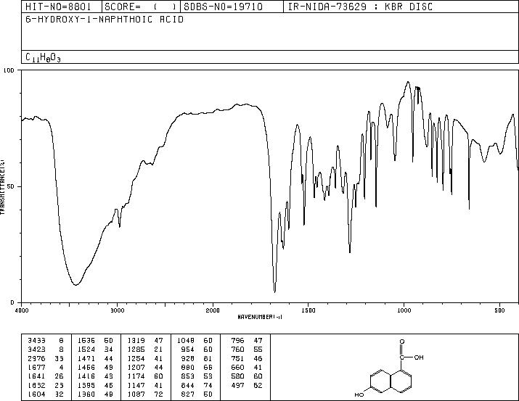Select peak value '3423' in the table
The height and width of the screenshot is (401, 519).
click(37, 350)
